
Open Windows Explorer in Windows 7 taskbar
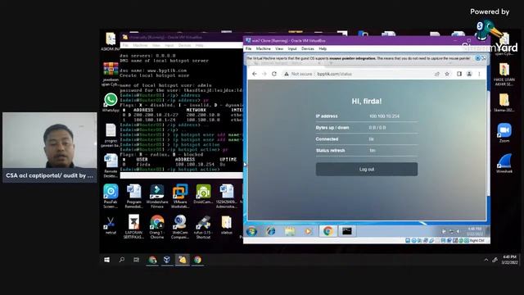290,231
